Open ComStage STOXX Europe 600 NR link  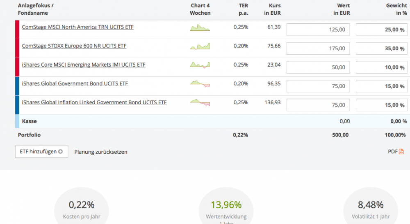point(74,46)
